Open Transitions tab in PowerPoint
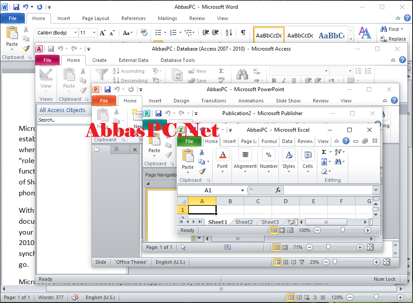 (214, 101)
